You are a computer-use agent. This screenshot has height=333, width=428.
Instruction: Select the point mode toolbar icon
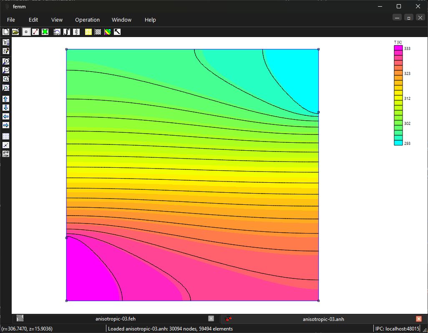coord(26,32)
